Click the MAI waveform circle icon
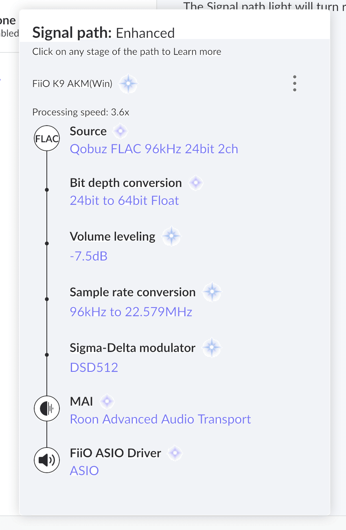Screen dimensions: 346x530 coord(47,408)
